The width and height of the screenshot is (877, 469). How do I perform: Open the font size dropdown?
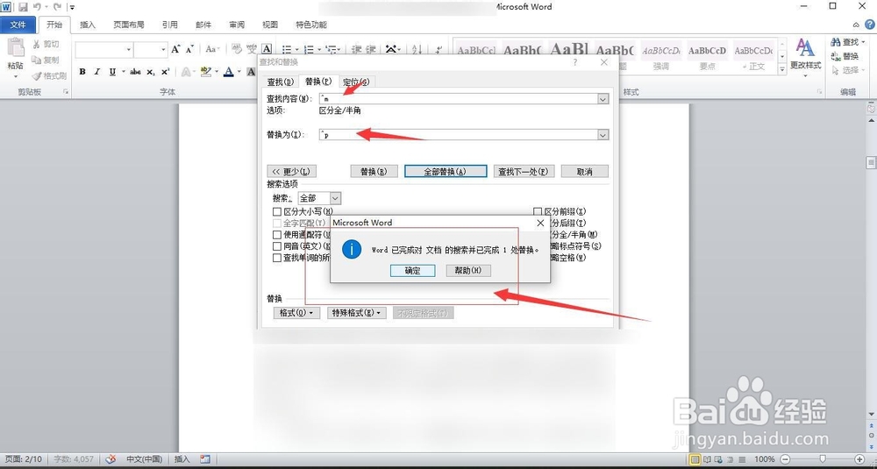click(163, 50)
